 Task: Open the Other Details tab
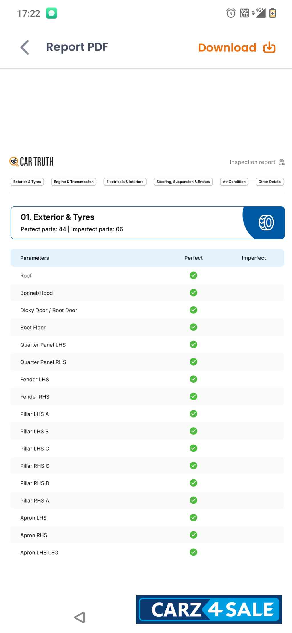(269, 182)
